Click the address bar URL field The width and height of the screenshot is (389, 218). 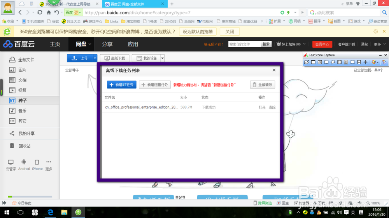[181, 13]
